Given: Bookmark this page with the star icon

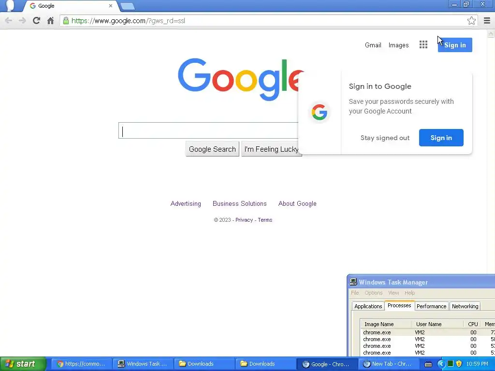Looking at the screenshot, I should point(471,21).
